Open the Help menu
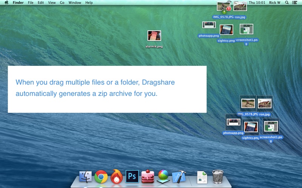The image size is (302, 188). click(89, 3)
